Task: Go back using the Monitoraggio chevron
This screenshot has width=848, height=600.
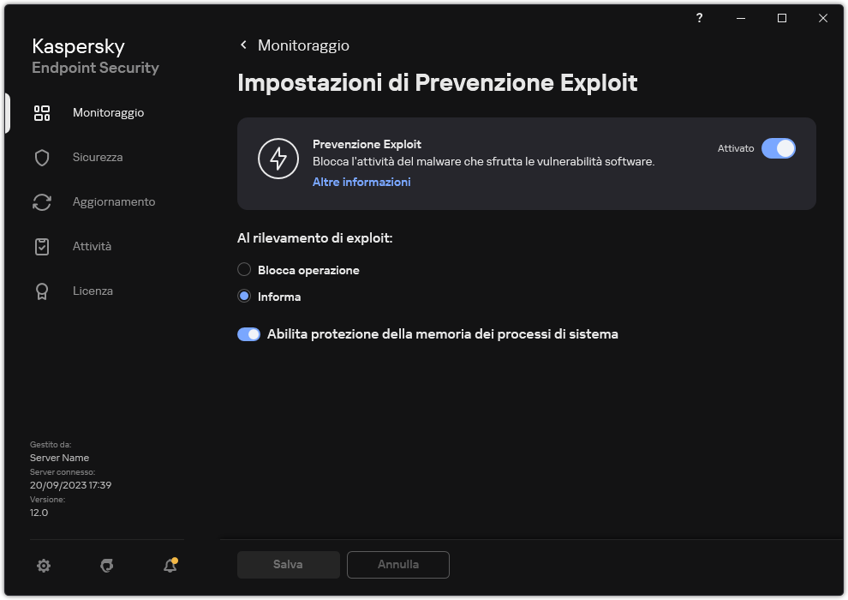Action: (243, 45)
